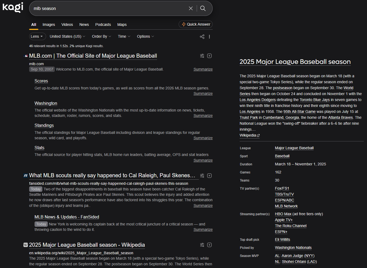Open the Lens dropdown
The image size is (367, 268).
pyautogui.click(x=38, y=36)
